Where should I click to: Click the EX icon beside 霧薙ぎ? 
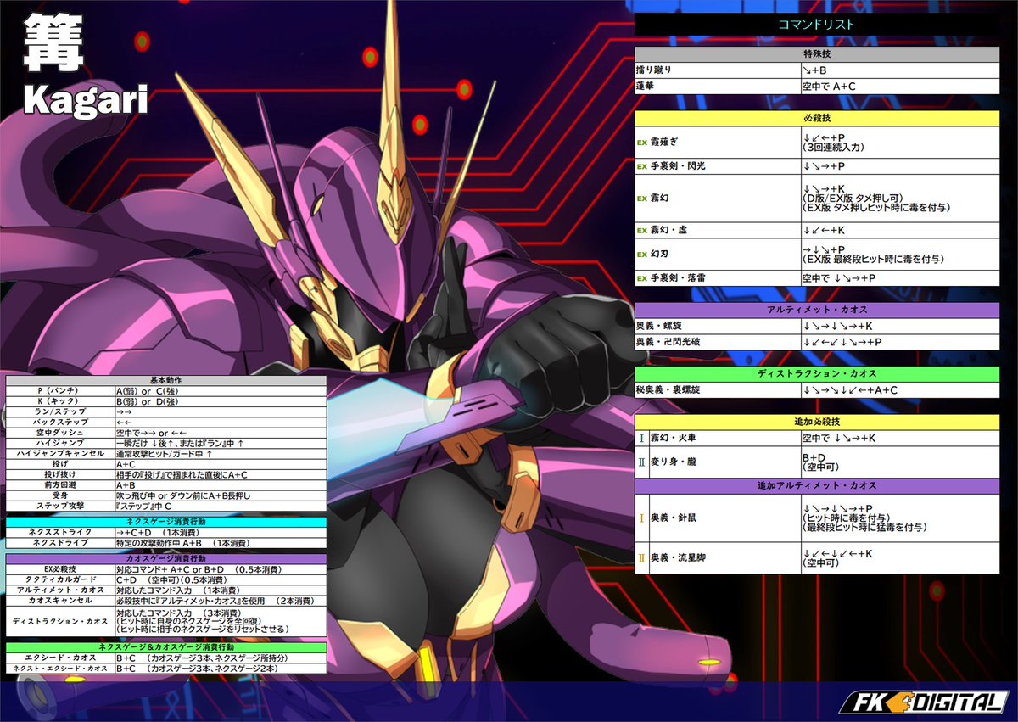[642, 143]
